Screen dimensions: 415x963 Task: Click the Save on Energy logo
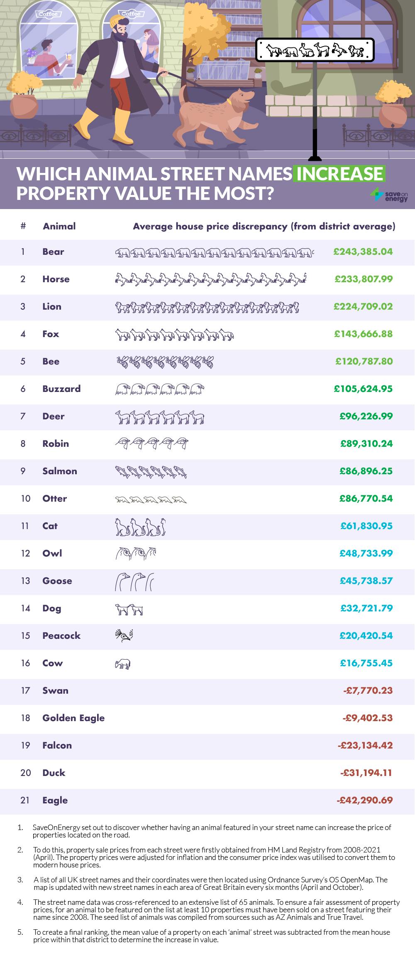[x=389, y=194]
